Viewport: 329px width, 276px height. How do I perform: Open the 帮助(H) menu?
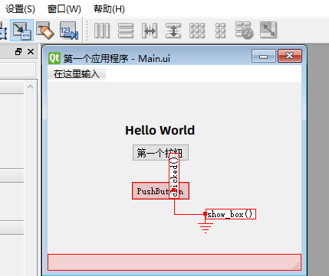click(109, 9)
